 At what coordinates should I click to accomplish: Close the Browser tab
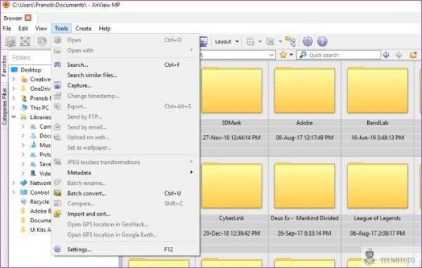click(x=28, y=18)
